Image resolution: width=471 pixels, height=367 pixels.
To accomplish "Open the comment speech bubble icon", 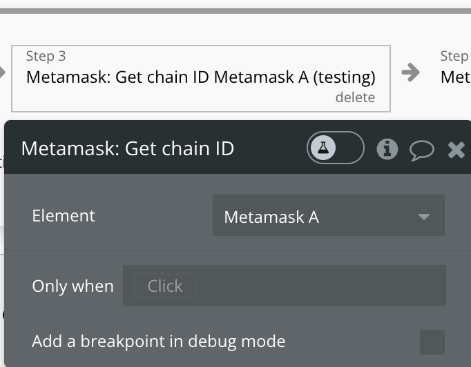I will (x=422, y=150).
